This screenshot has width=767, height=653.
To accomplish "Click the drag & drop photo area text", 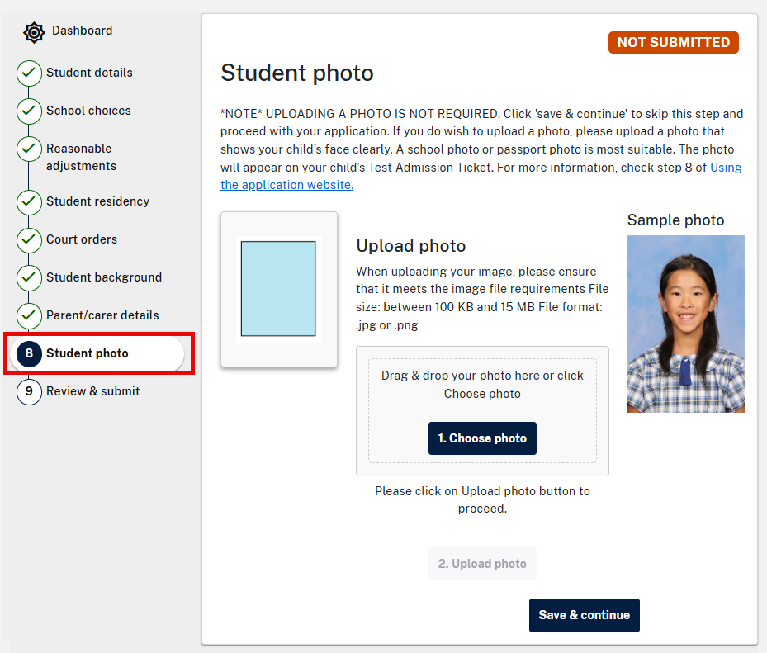I will [x=482, y=385].
